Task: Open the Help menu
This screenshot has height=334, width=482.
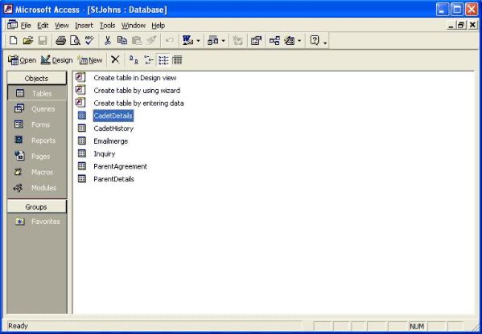Action: coord(159,26)
